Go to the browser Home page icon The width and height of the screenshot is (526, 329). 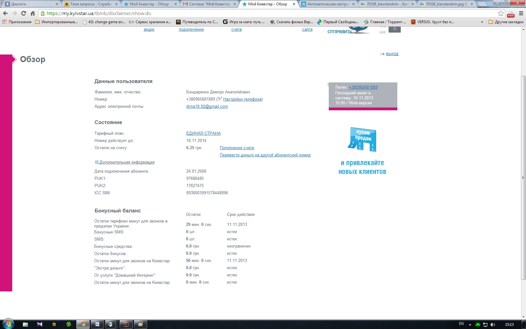(33, 13)
